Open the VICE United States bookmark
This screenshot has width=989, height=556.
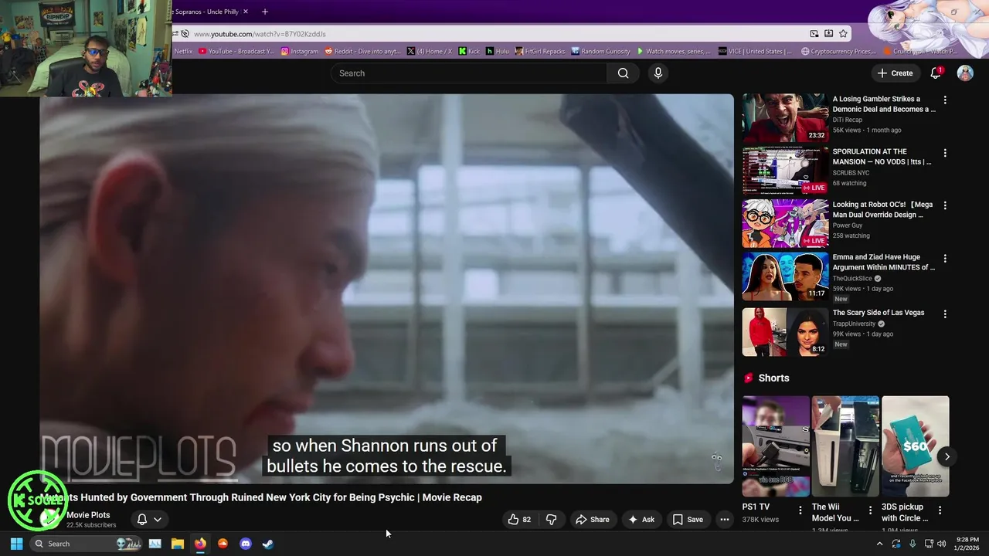(755, 51)
